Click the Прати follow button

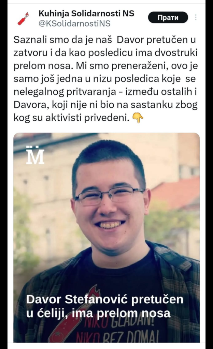click(x=168, y=17)
